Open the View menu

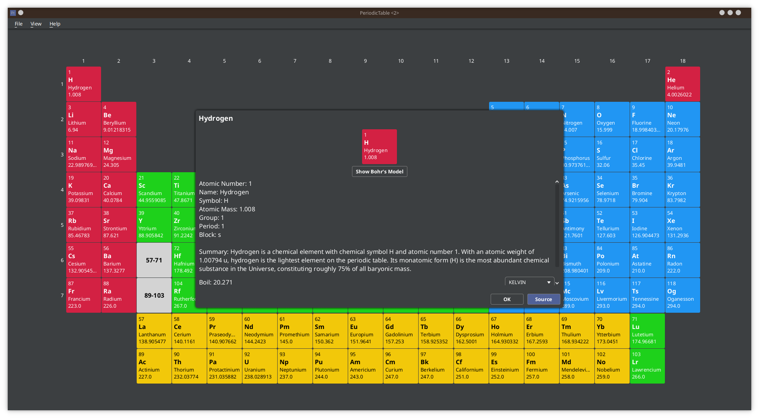[36, 24]
